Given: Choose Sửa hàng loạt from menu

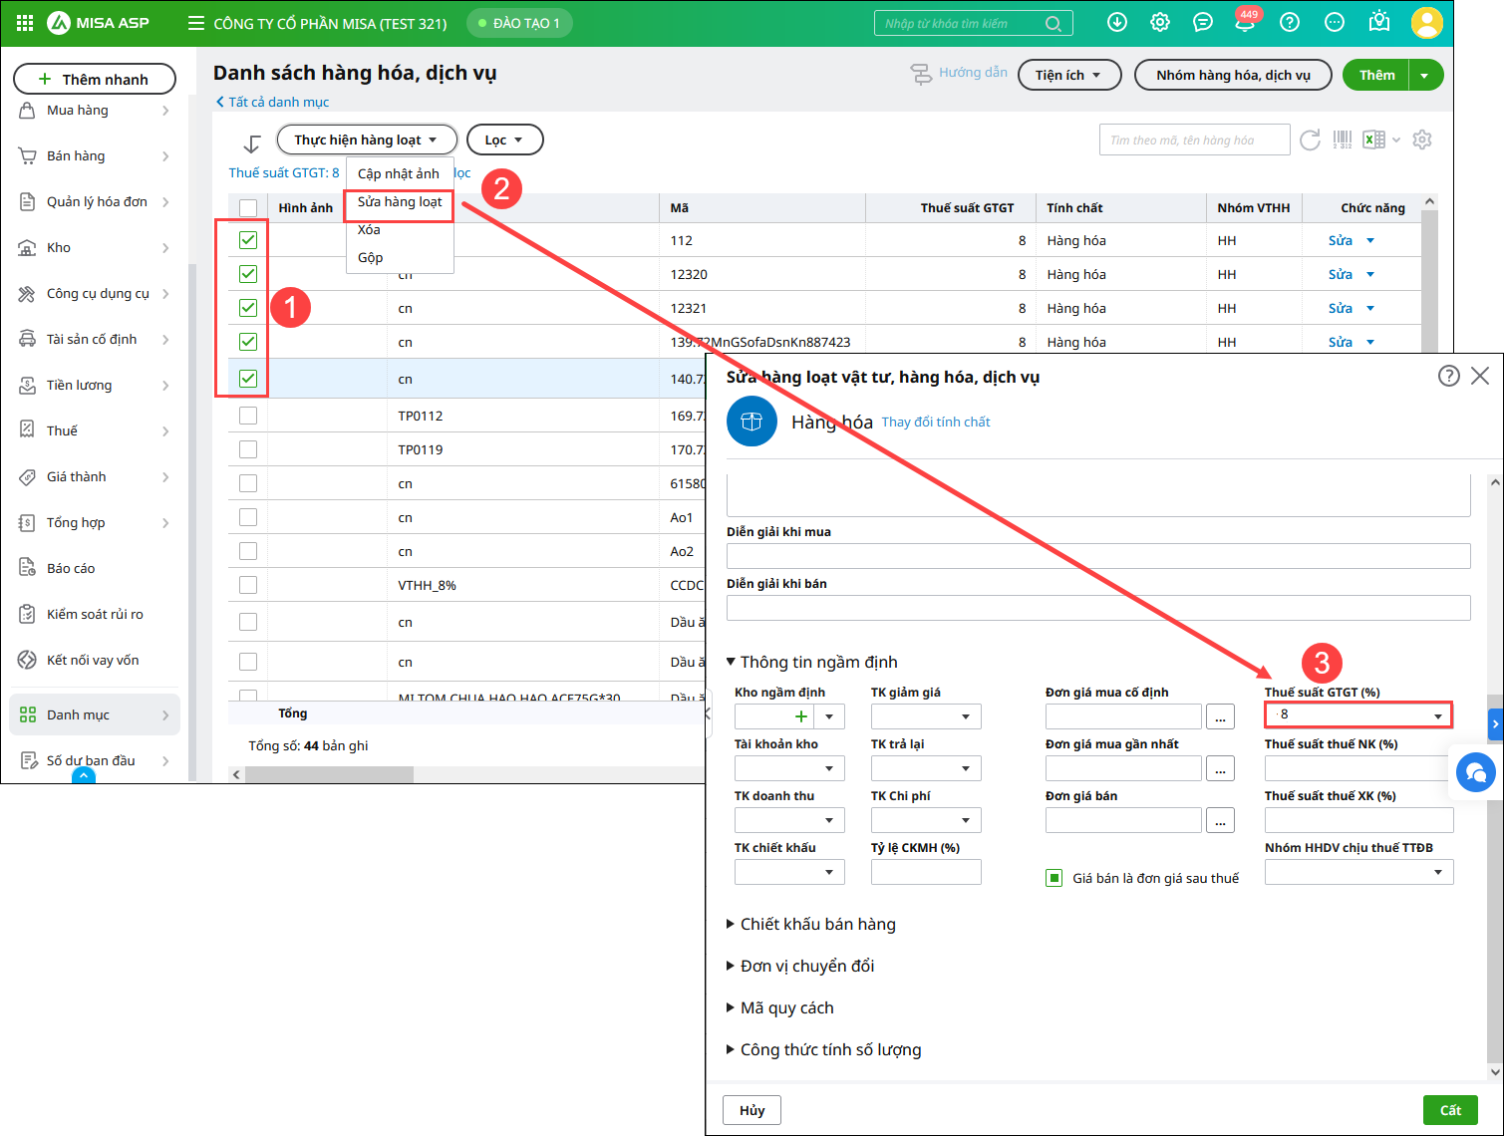Looking at the screenshot, I should 400,202.
